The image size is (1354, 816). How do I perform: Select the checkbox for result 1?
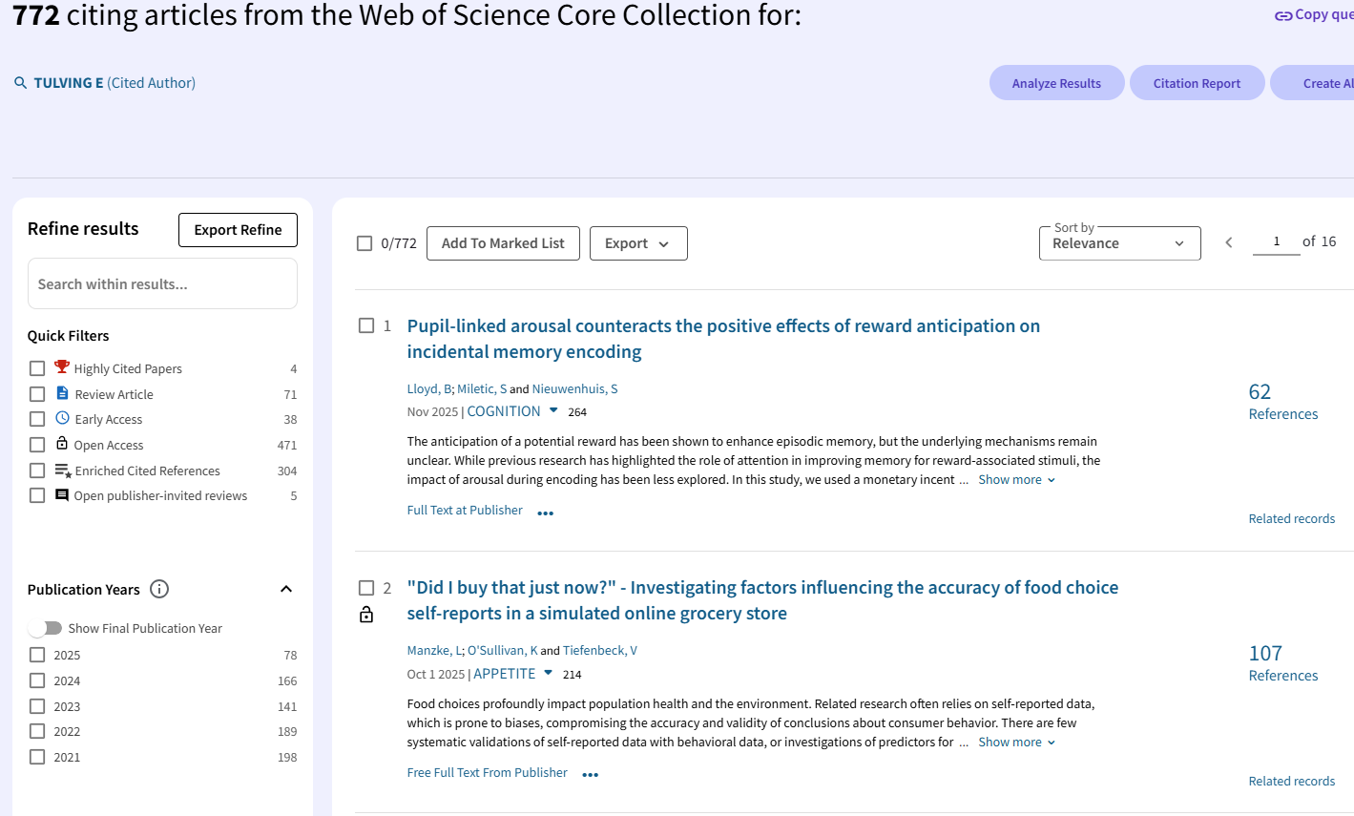click(x=366, y=325)
